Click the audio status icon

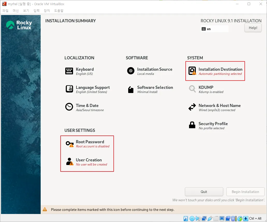coord(198,218)
